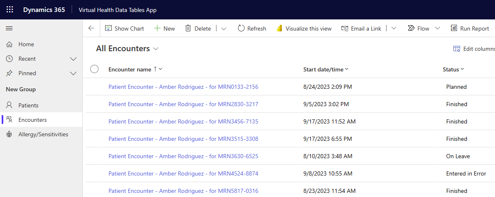The image size is (495, 197).
Task: Click the date 9/8/2023 10:55 AM
Action: [328, 173]
